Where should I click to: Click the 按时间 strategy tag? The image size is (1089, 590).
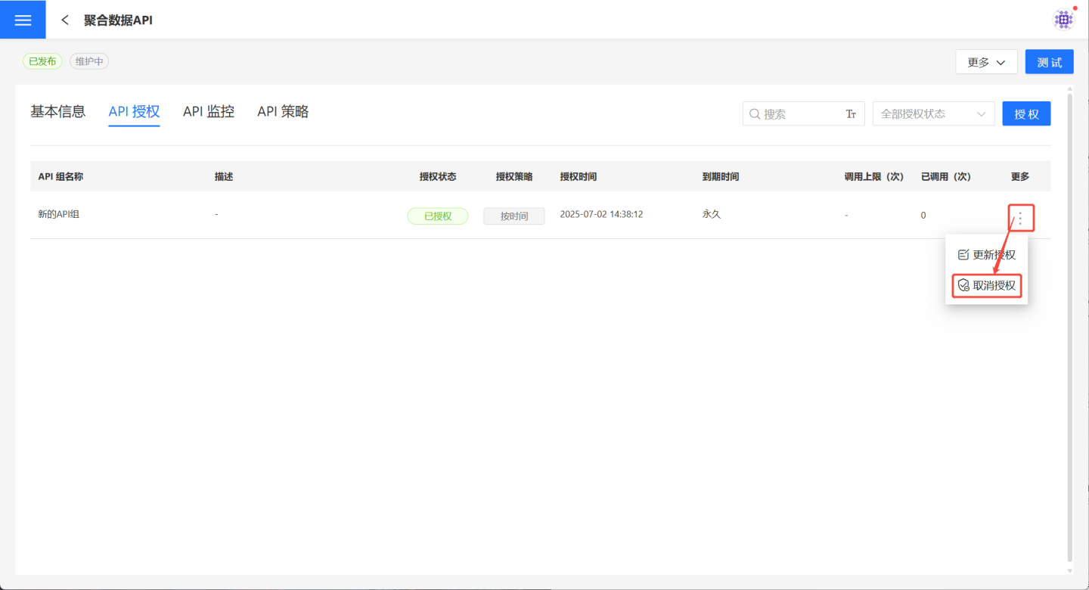(514, 216)
